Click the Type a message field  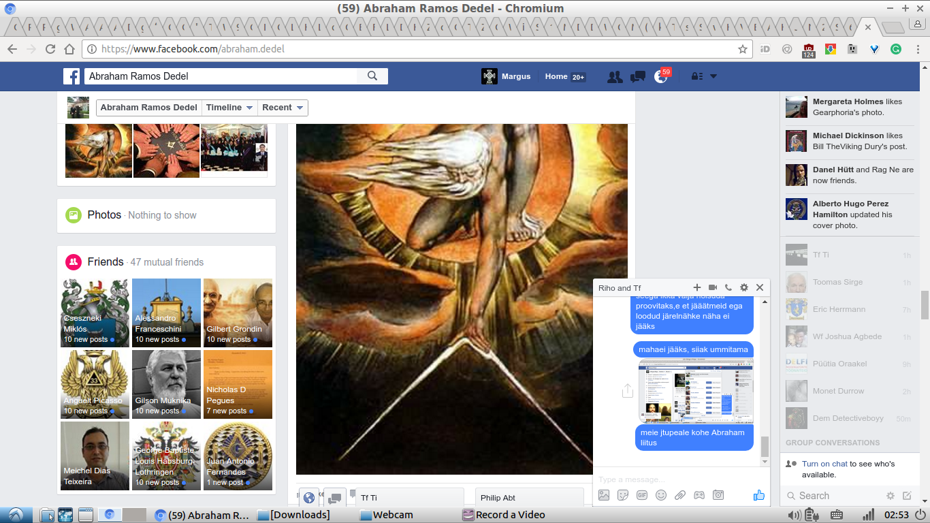click(x=681, y=479)
